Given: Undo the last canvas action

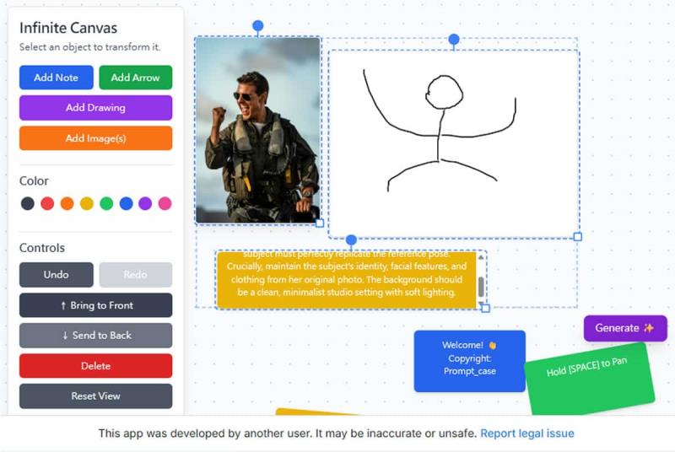Looking at the screenshot, I should point(56,275).
